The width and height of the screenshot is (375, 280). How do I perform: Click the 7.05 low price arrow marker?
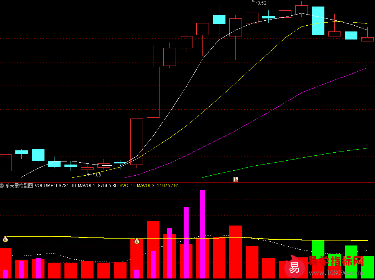pyautogui.click(x=96, y=175)
